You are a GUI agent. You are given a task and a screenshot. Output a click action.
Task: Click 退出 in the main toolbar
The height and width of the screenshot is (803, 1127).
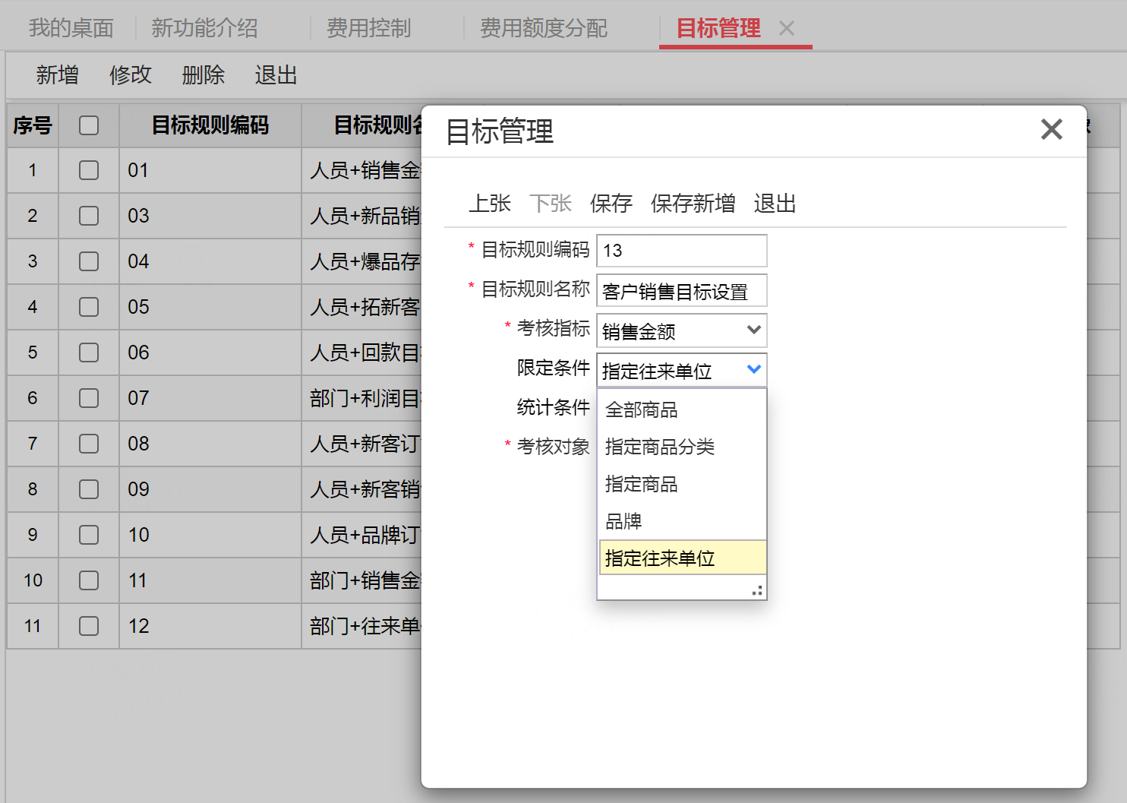[276, 74]
